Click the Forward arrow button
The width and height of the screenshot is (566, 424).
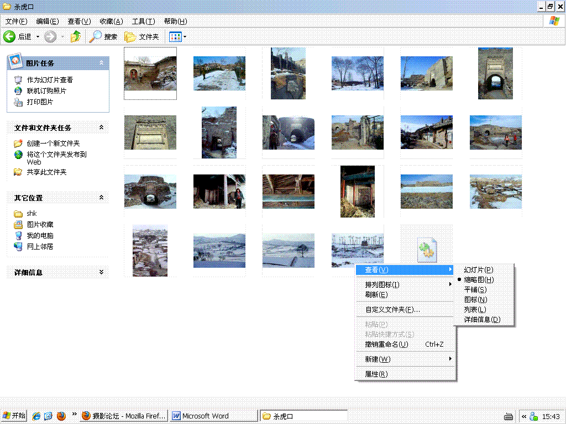(x=50, y=36)
